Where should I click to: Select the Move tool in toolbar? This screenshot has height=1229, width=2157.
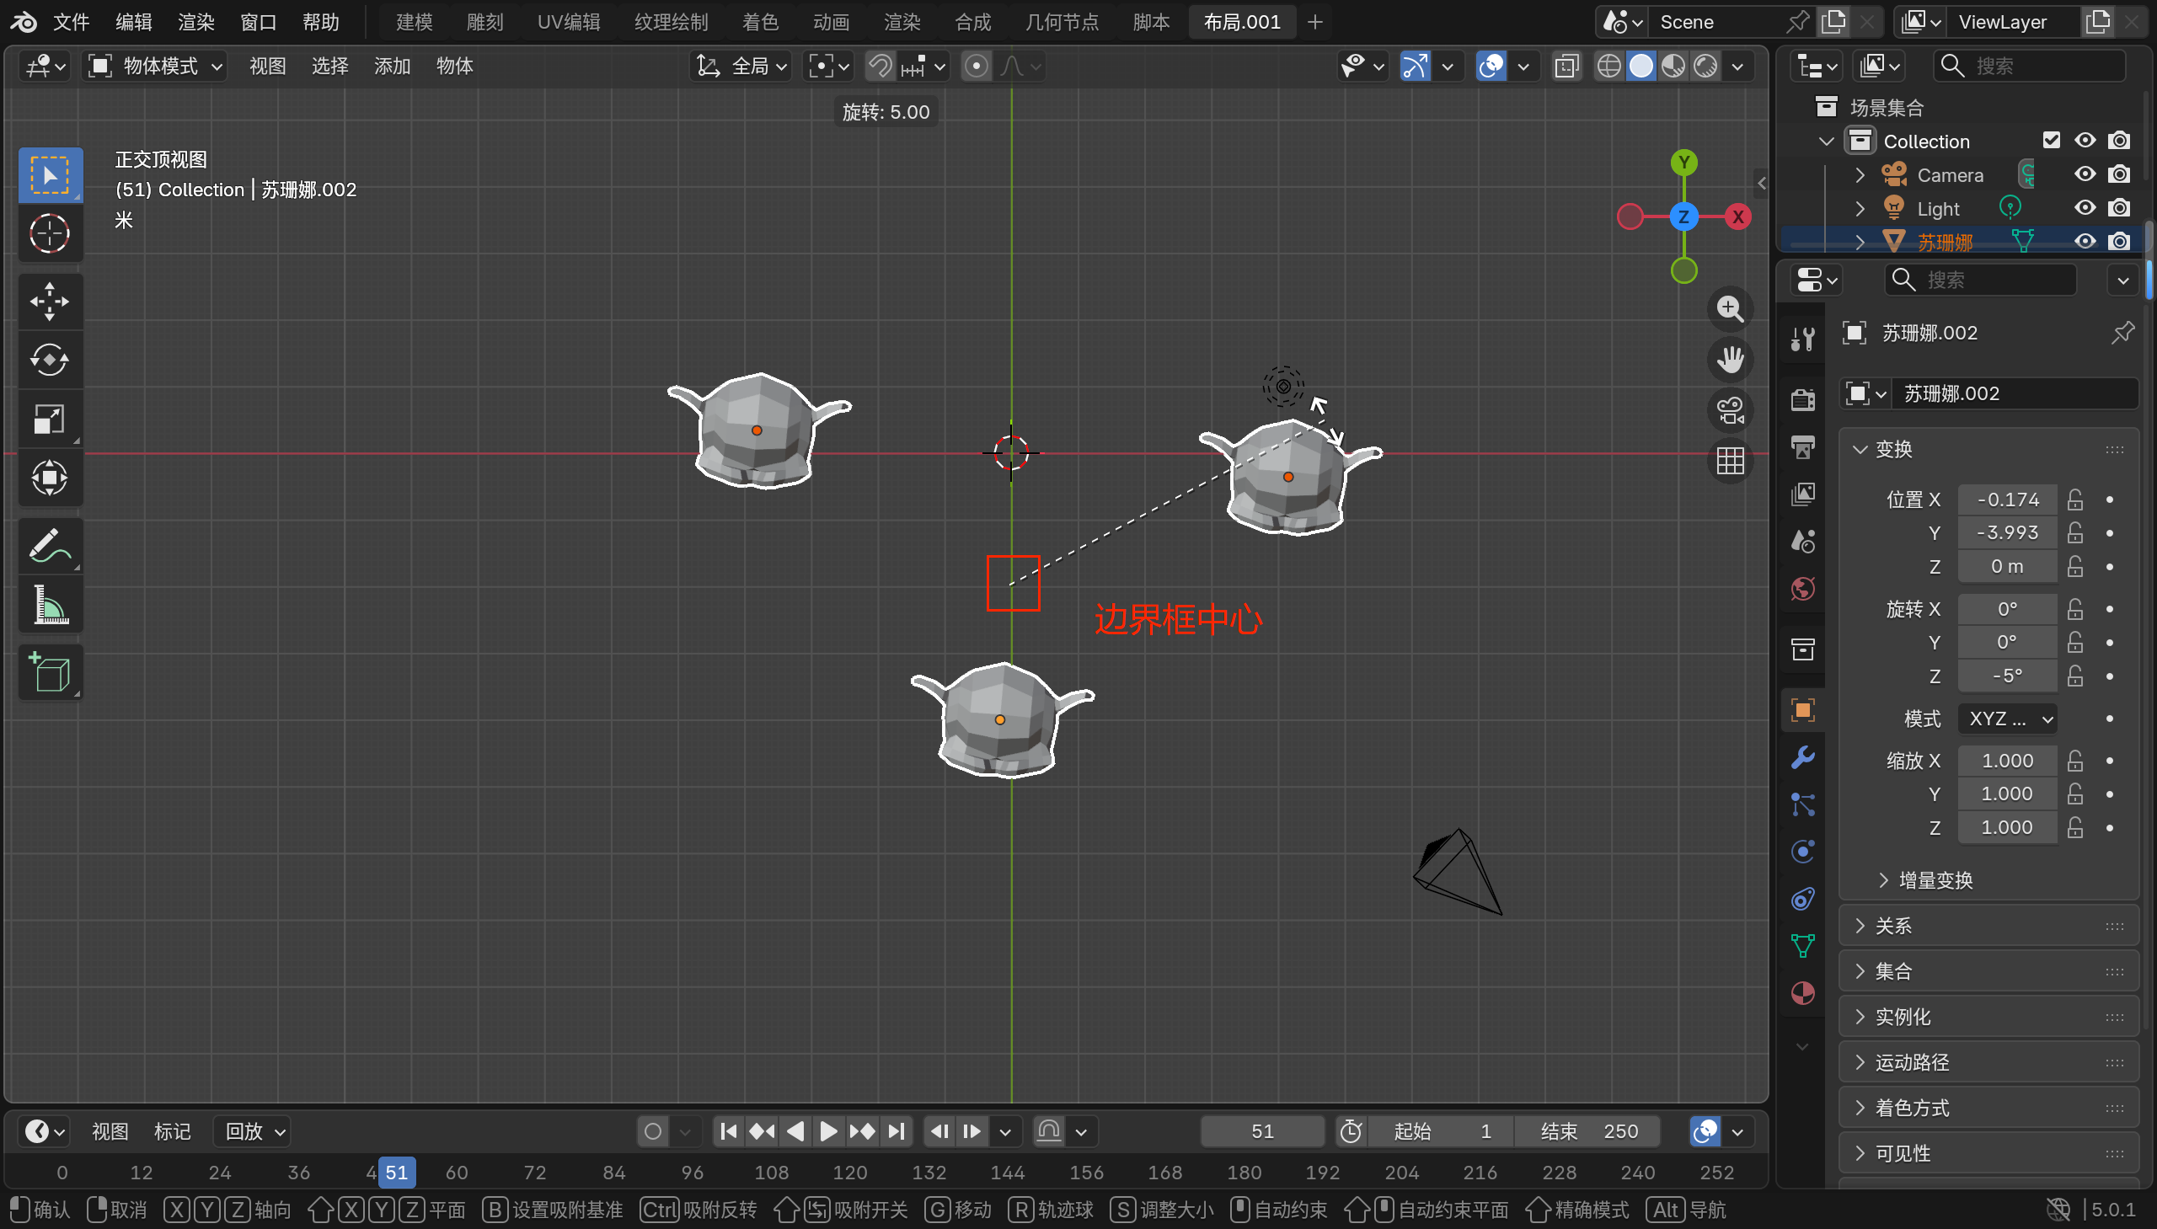coord(49,302)
